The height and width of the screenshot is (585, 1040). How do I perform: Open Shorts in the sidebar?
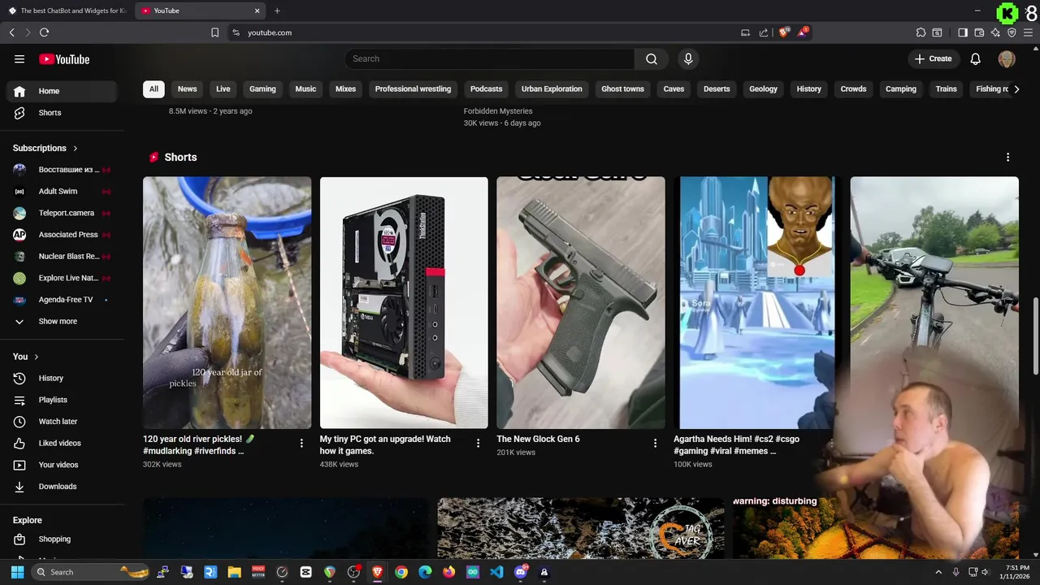click(63, 113)
